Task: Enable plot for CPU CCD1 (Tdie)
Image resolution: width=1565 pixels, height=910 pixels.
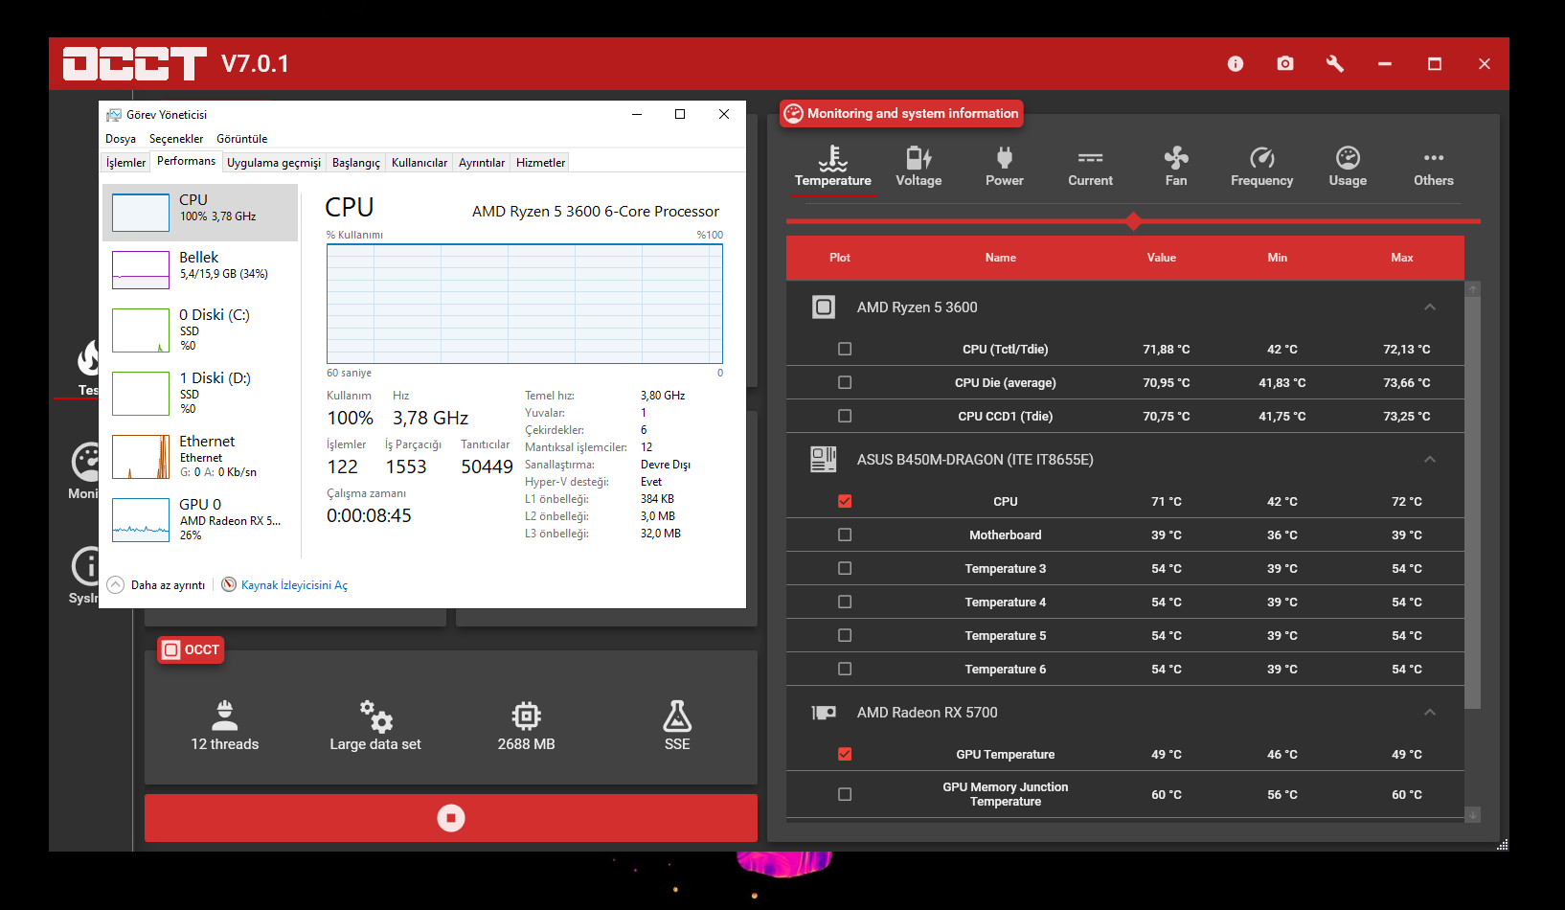Action: click(x=845, y=416)
